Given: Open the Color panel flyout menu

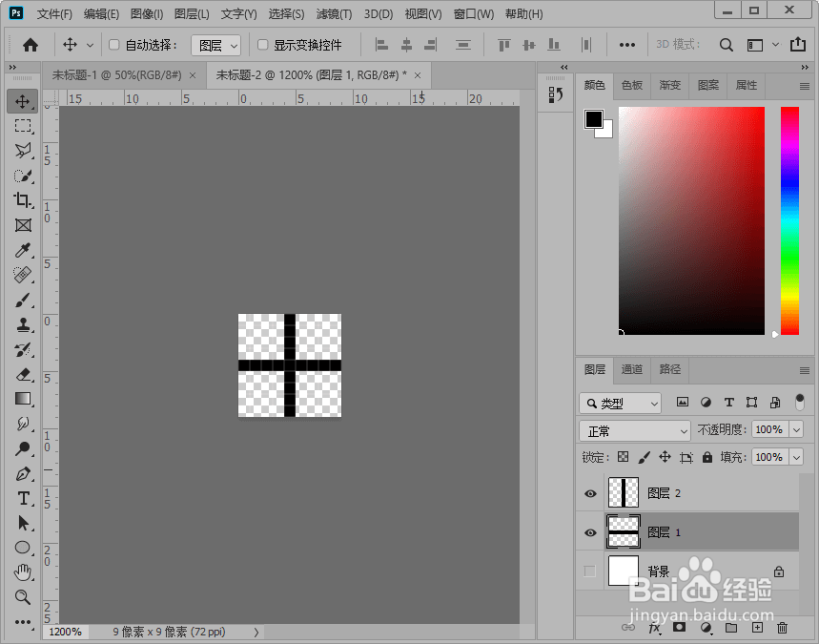Looking at the screenshot, I should pyautogui.click(x=805, y=86).
